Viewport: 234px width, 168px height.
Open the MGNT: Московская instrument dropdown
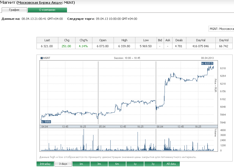221,29
